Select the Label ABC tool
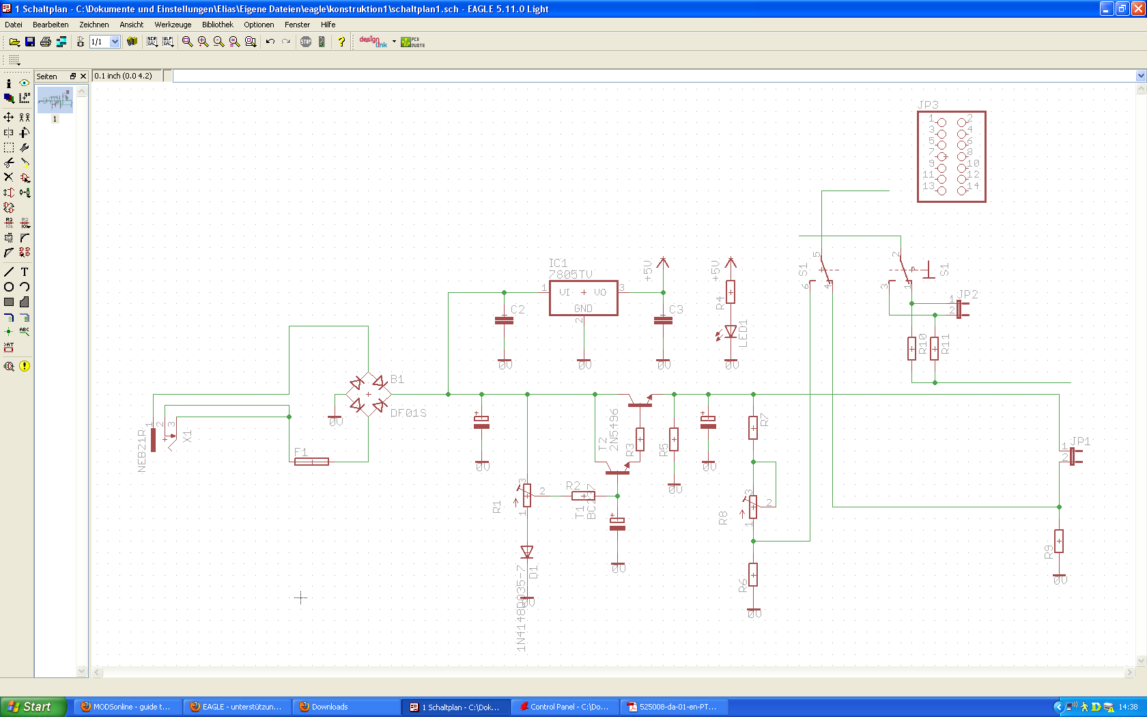1147x717 pixels. [25, 332]
